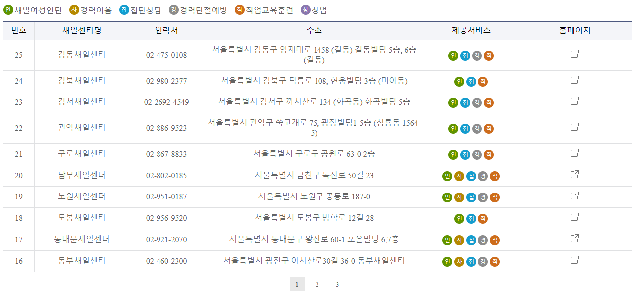This screenshot has width=635, height=291.
Task: Open homepage link icon for 강서새일센터
Action: point(574,101)
